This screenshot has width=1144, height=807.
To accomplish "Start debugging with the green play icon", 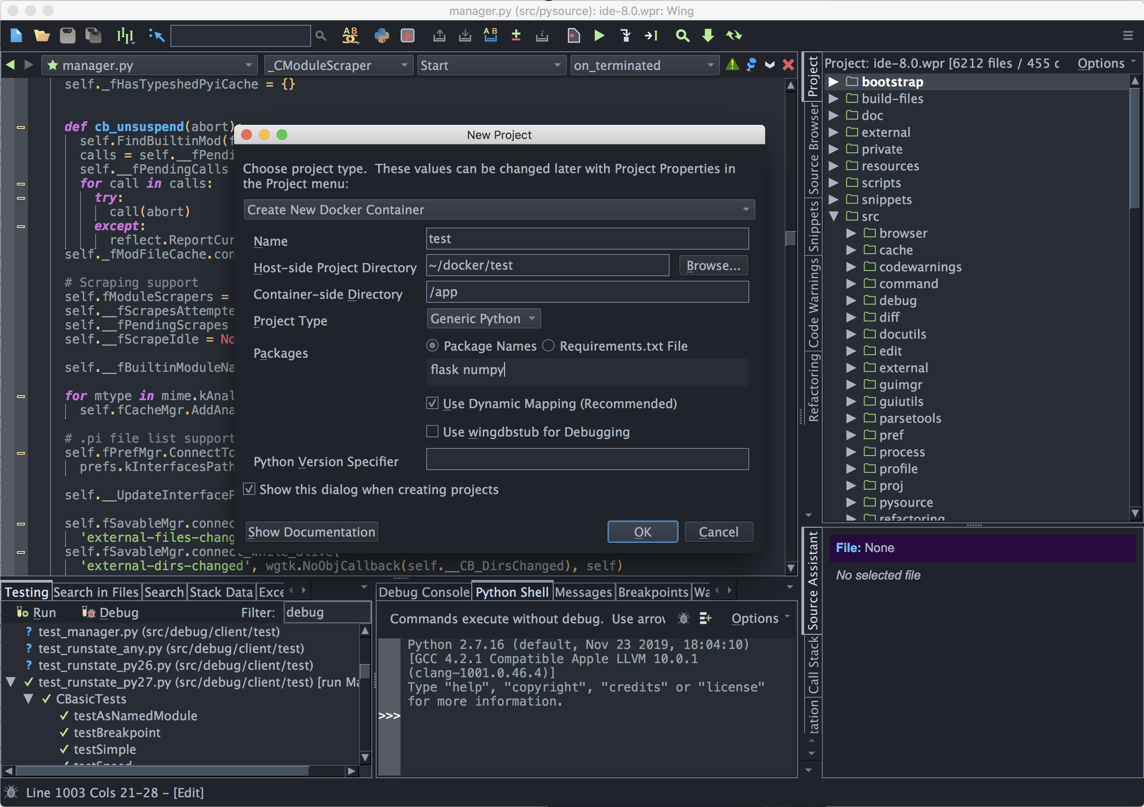I will 599,35.
